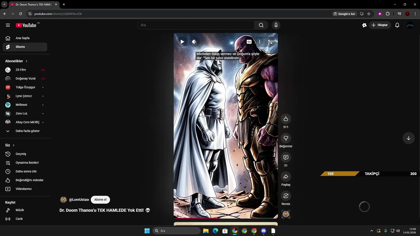
Task: Like the Short with thumbs up
Action: click(x=286, y=119)
